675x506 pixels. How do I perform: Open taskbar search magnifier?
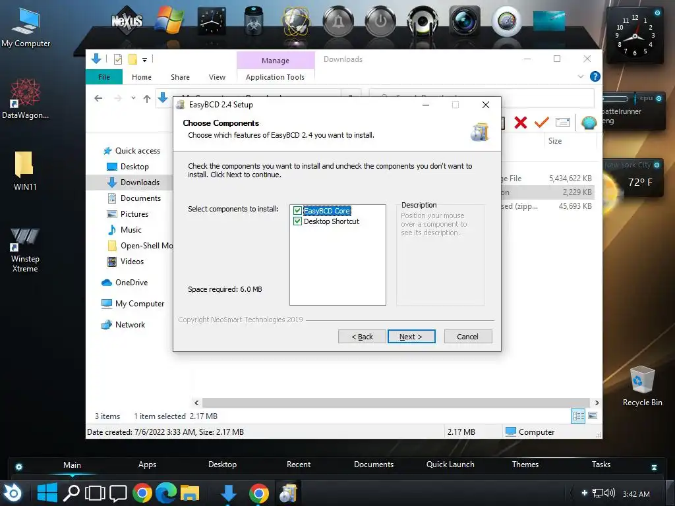(x=71, y=493)
